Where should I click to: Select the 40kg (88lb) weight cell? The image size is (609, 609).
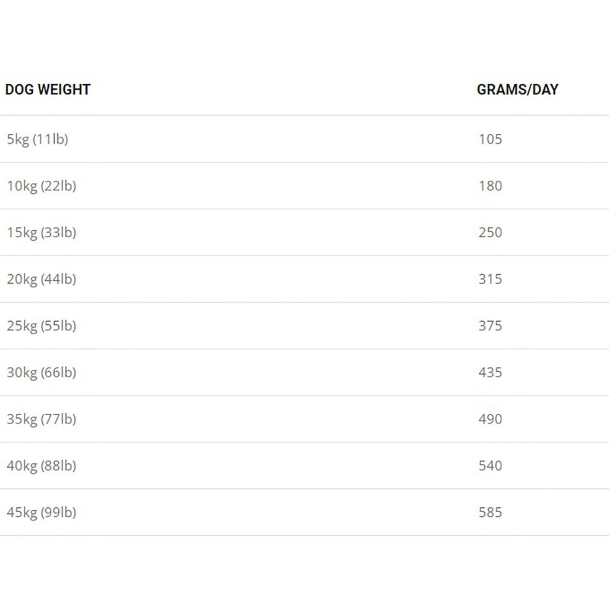pos(42,466)
